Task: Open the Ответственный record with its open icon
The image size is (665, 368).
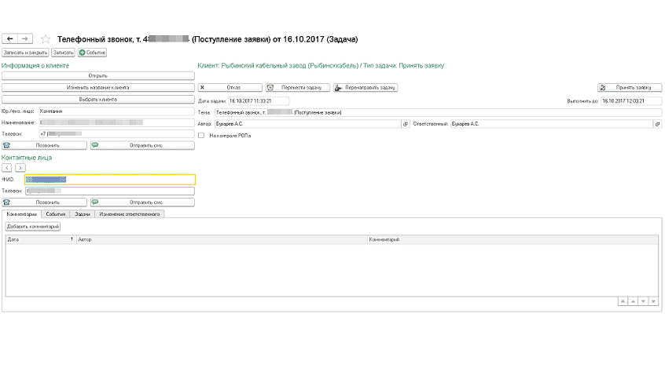Action: 658,124
